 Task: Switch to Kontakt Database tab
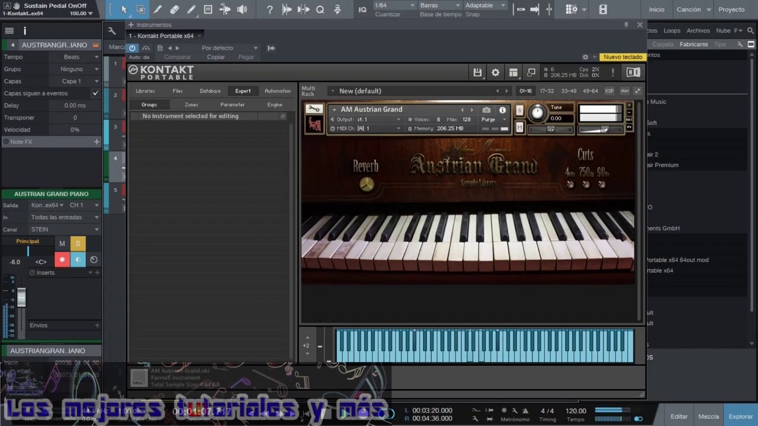pyautogui.click(x=210, y=91)
